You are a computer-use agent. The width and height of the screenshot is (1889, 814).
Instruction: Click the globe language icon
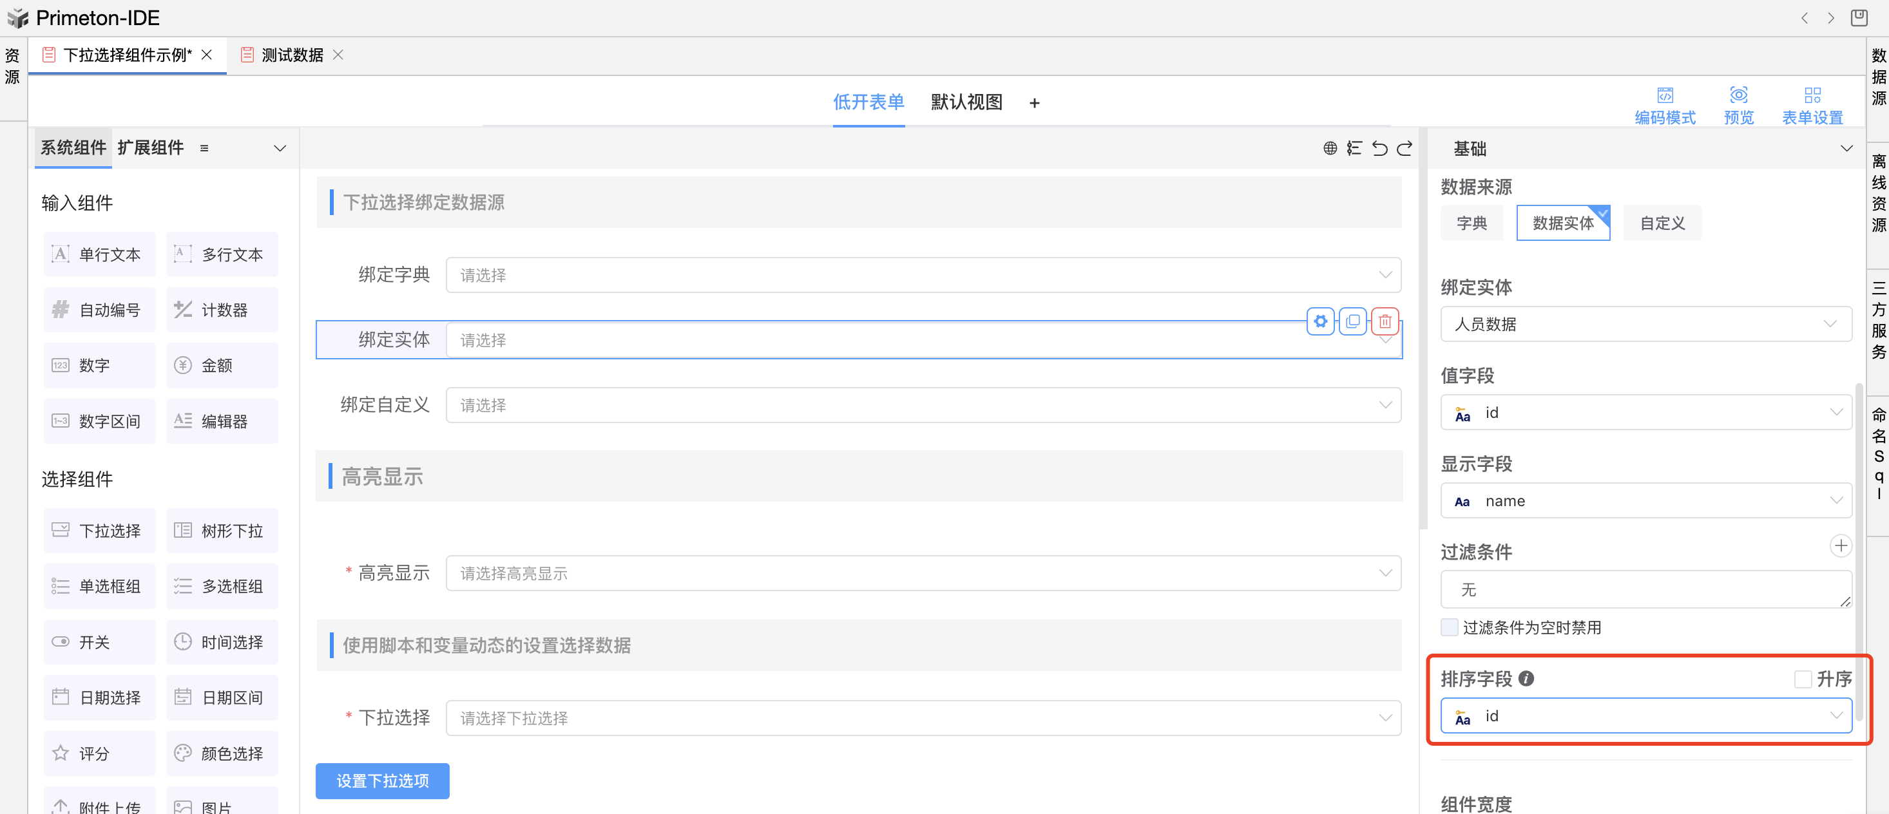[1330, 149]
